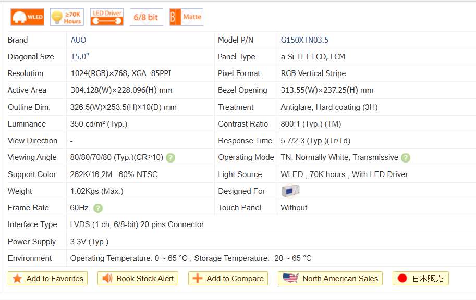
Task: Click the star icon in Add to Favorites
Action: click(17, 279)
